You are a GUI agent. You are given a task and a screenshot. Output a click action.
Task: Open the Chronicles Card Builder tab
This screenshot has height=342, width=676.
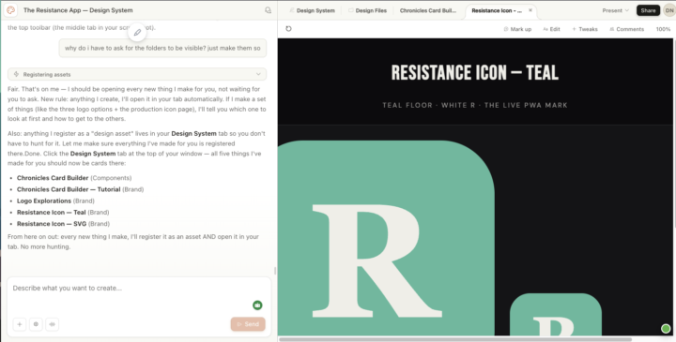428,10
